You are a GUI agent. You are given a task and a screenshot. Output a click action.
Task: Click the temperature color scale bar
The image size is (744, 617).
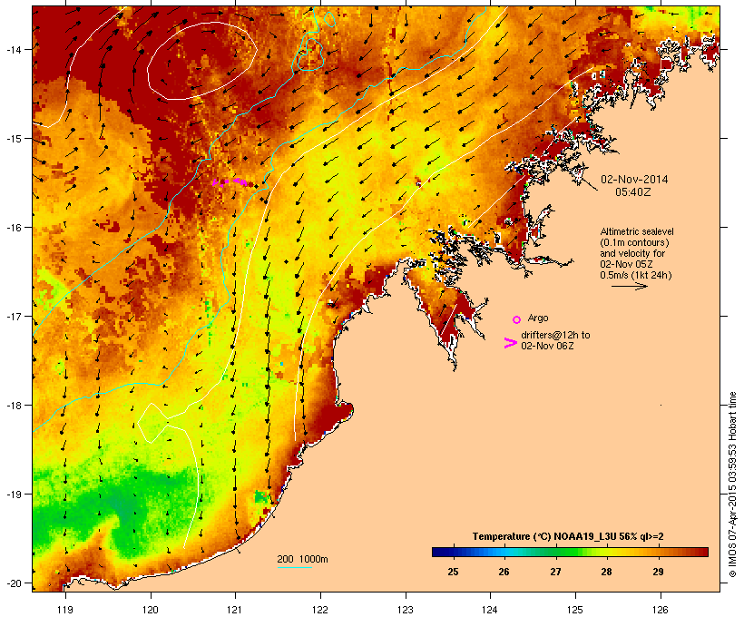coord(570,552)
